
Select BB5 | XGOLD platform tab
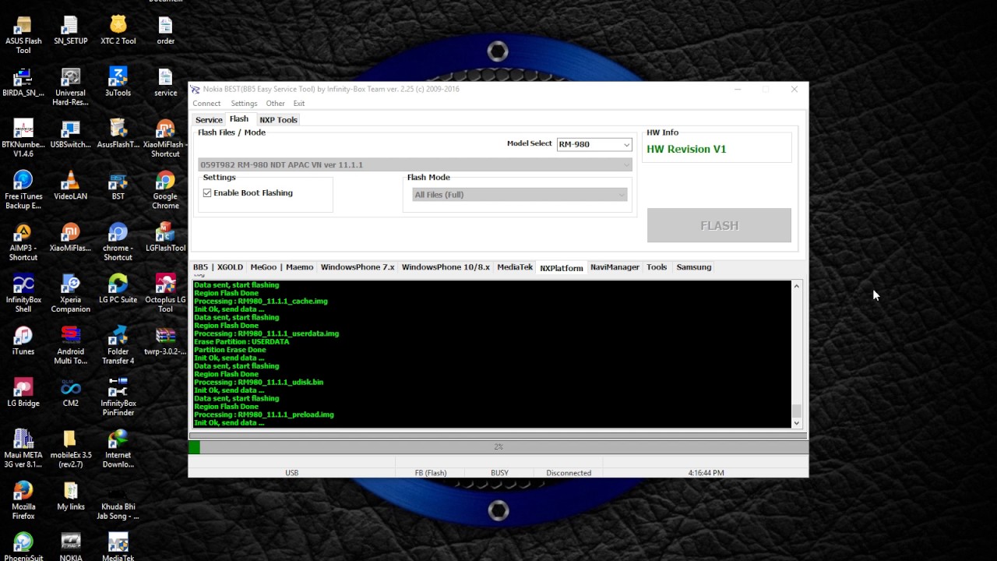point(218,267)
